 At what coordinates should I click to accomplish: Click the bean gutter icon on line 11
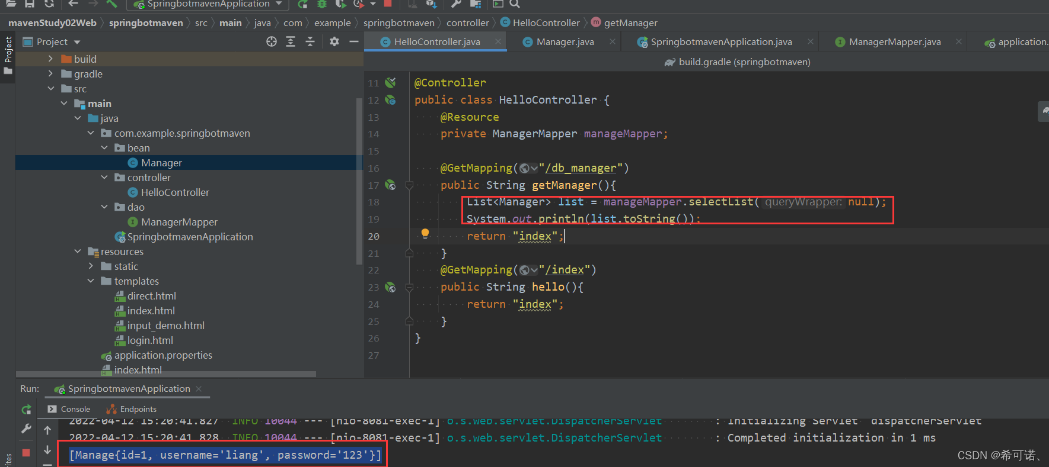coord(390,83)
